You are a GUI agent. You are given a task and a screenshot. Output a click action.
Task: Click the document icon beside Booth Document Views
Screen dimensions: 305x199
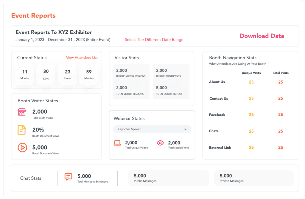click(x=22, y=130)
